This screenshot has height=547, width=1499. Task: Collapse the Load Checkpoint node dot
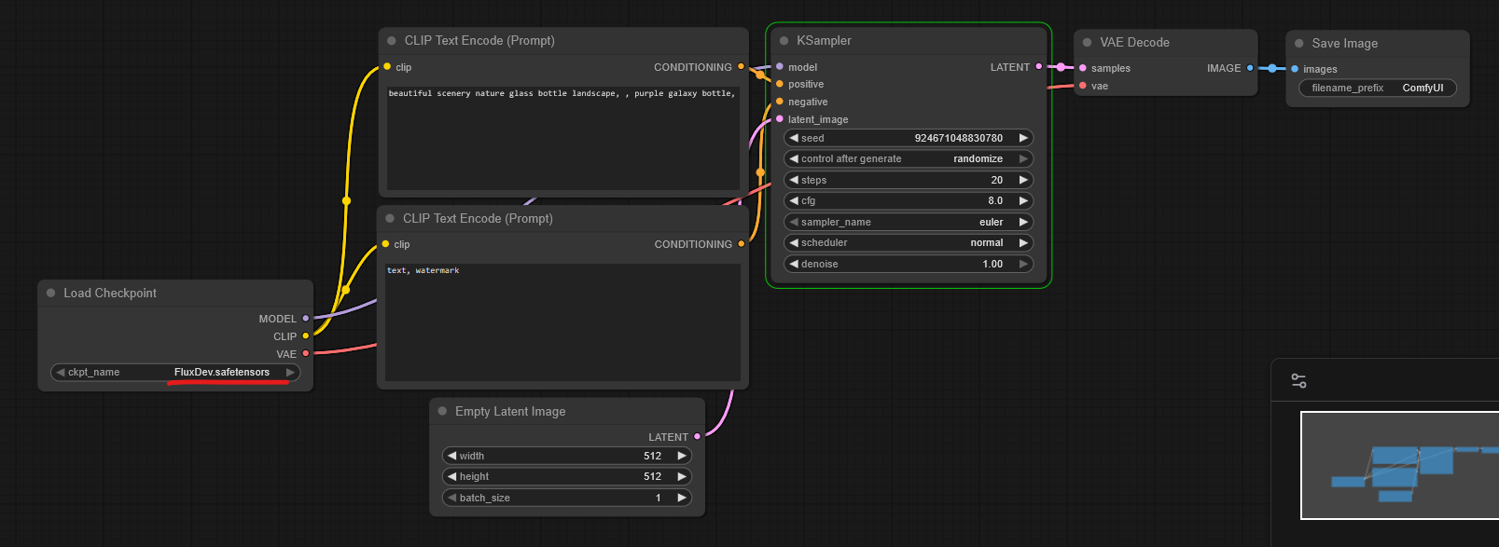point(50,293)
